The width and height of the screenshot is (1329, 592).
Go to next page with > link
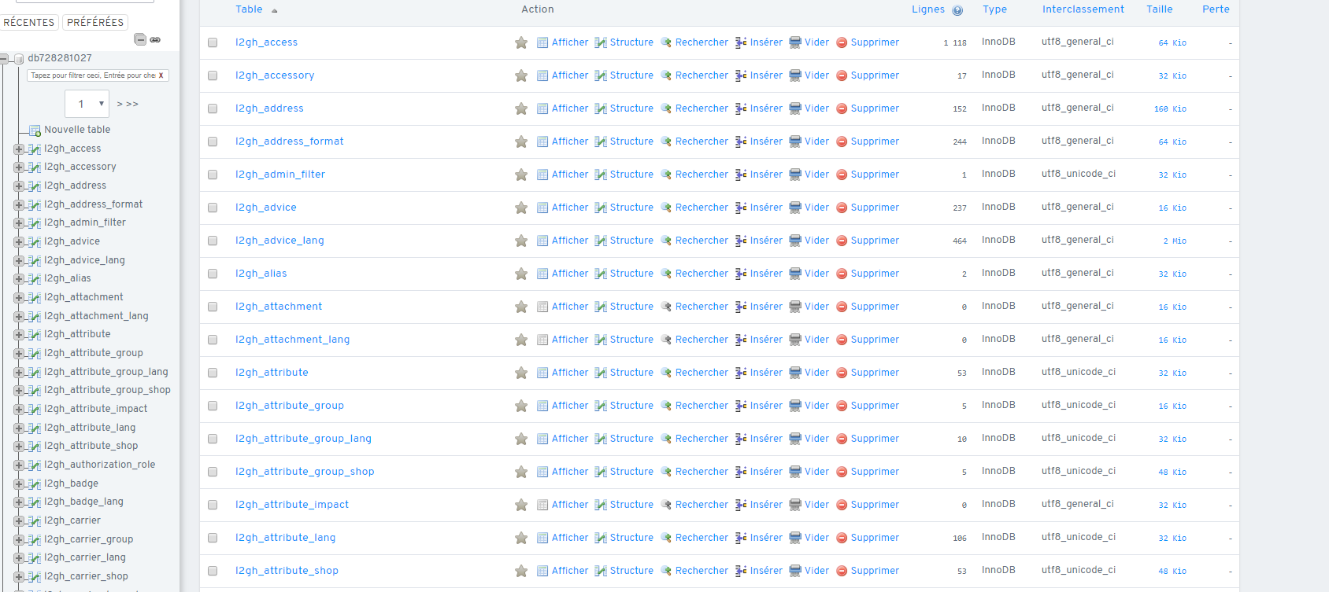pos(120,104)
